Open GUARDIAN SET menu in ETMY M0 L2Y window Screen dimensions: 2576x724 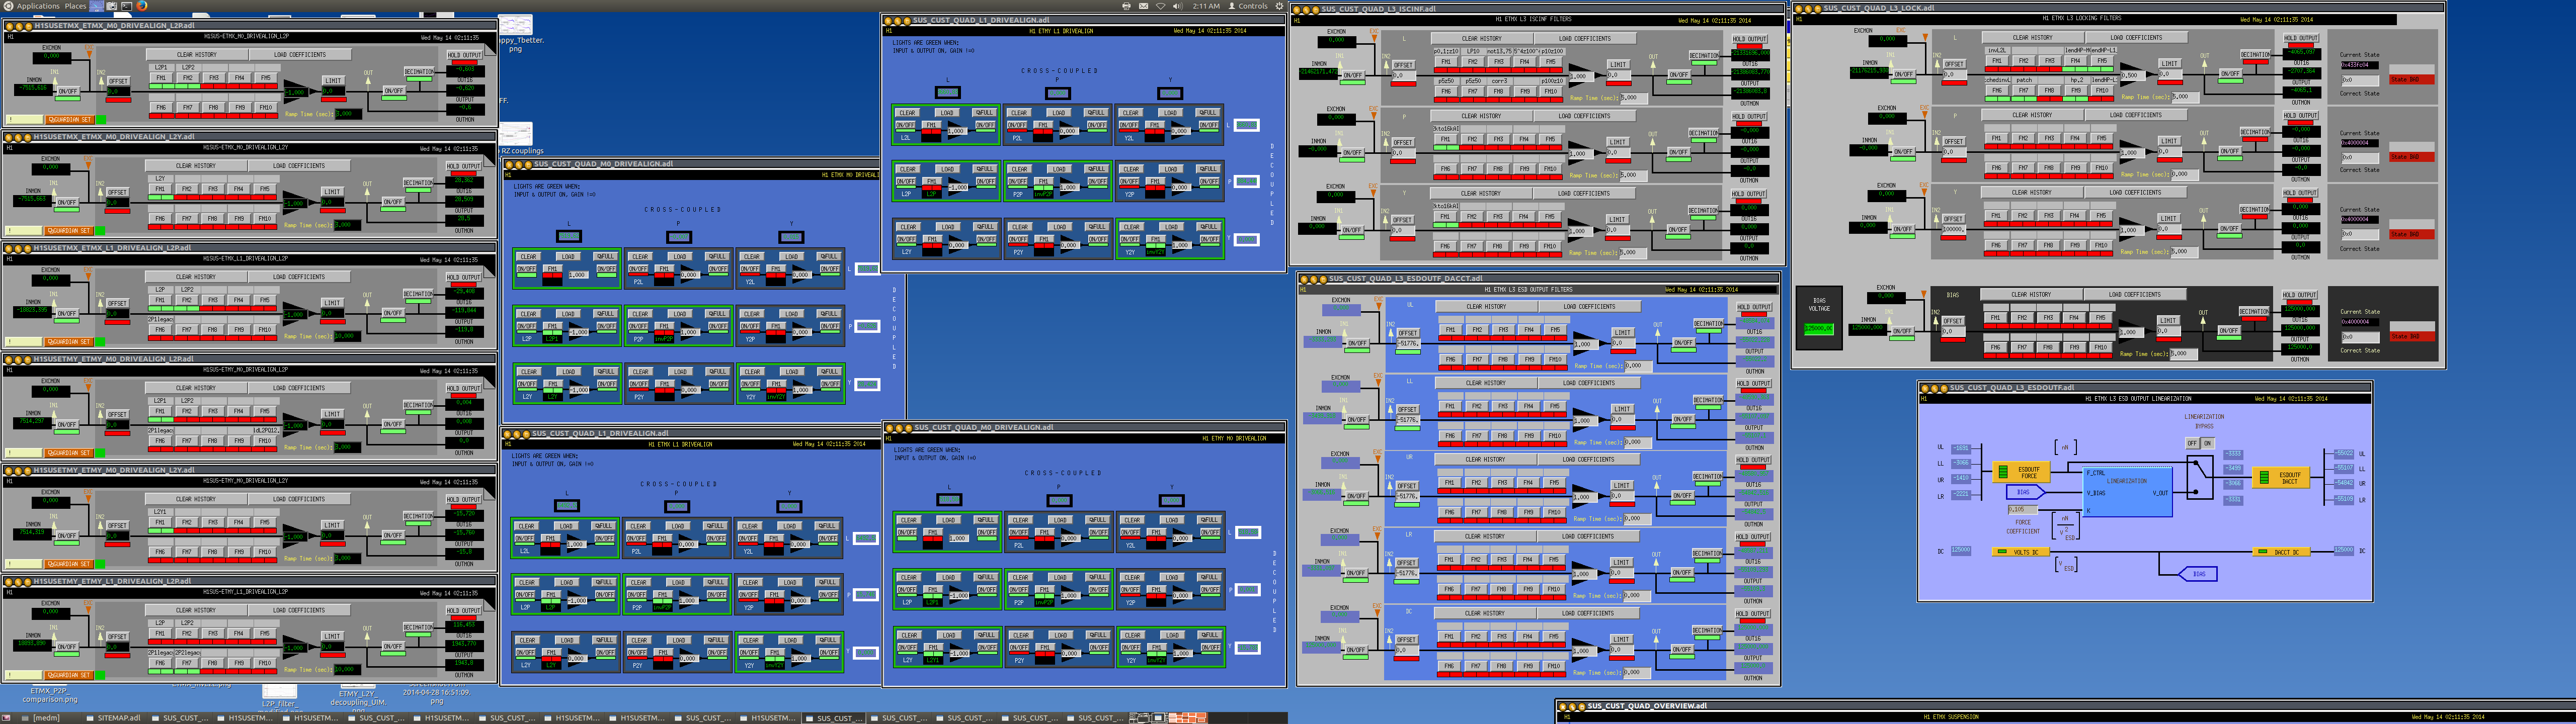click(69, 564)
